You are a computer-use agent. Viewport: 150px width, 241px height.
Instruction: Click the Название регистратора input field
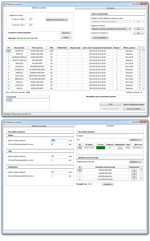(111, 162)
